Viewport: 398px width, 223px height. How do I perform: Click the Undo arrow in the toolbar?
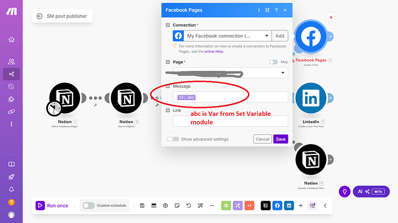pos(189,206)
